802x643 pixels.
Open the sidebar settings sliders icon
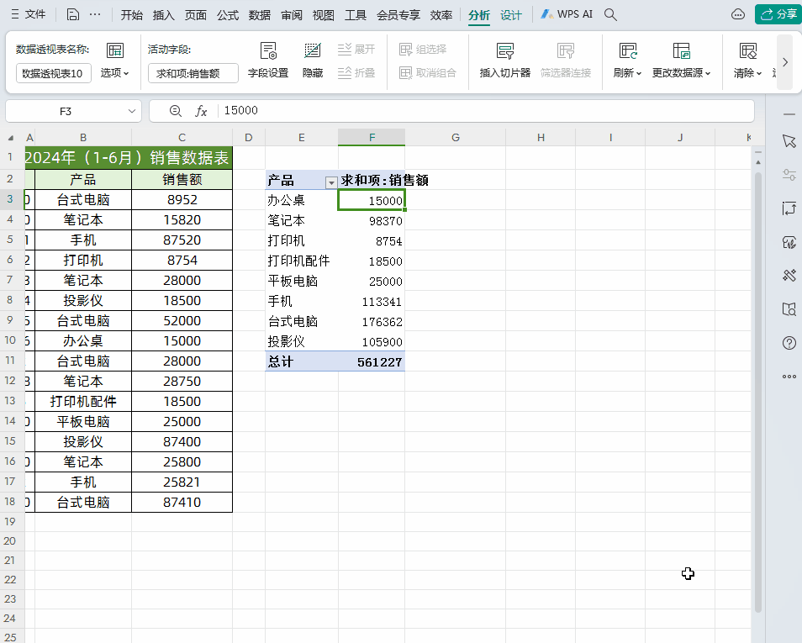789,175
